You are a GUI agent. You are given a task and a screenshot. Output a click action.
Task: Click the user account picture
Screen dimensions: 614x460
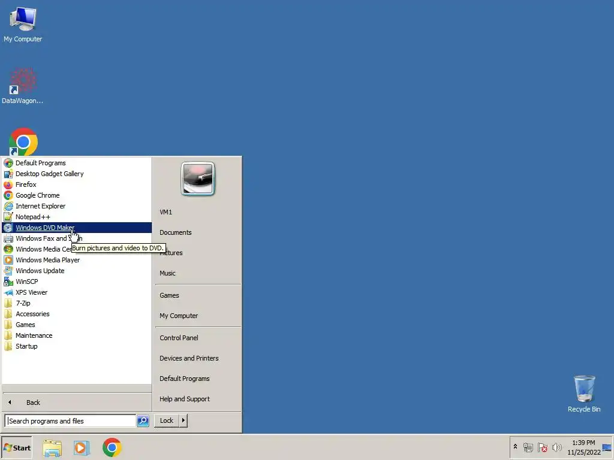point(198,178)
